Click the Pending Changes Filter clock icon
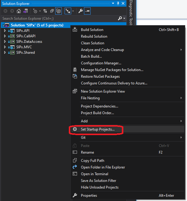Image resolution: width=187 pixels, height=201 pixels. 35,11
